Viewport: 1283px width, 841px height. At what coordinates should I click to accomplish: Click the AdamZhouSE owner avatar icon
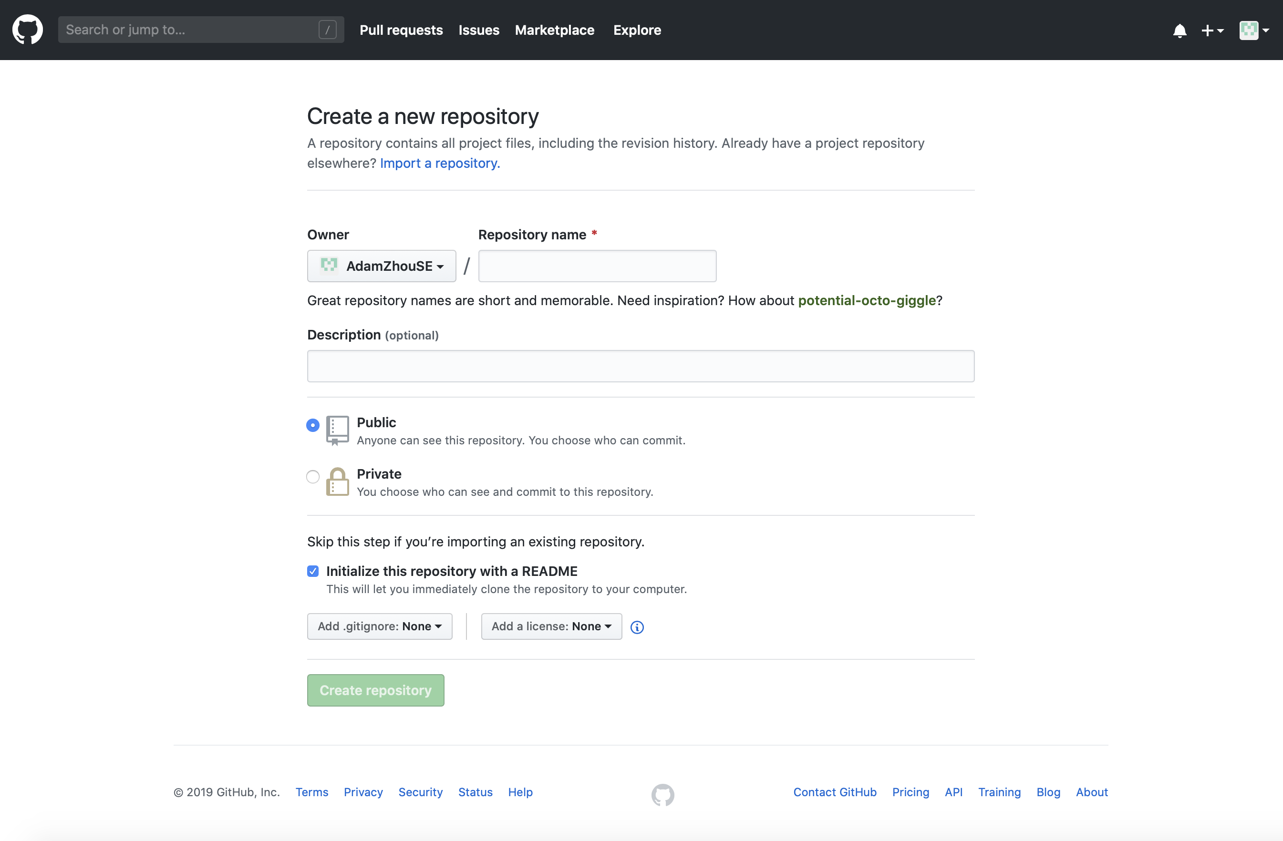point(329,266)
